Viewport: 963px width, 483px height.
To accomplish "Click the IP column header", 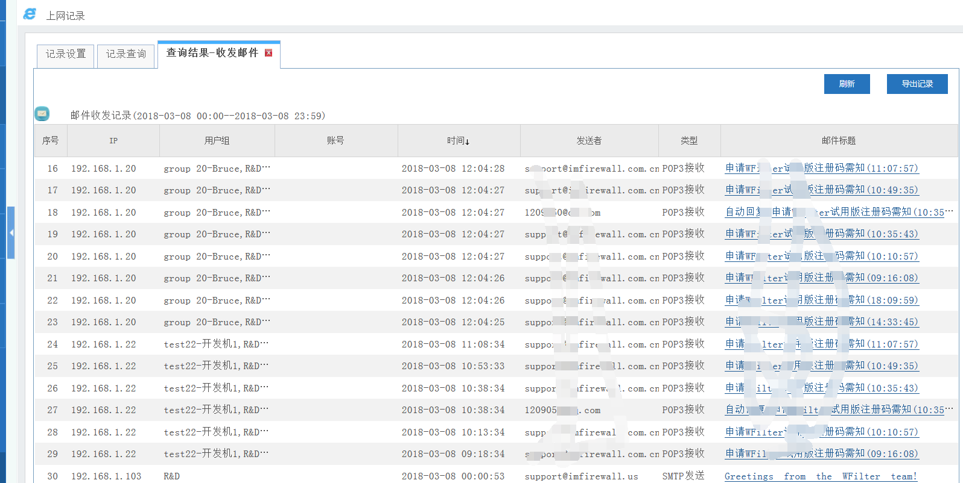I will click(113, 141).
